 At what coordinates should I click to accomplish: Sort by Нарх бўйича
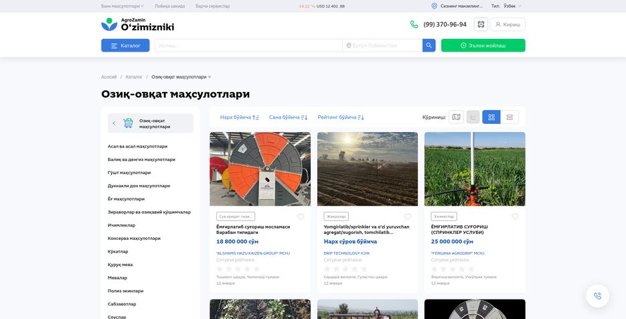coord(240,117)
